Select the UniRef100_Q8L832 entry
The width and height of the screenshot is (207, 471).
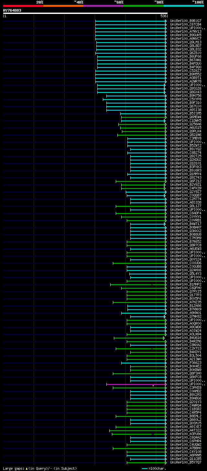pyautogui.click(x=186, y=49)
